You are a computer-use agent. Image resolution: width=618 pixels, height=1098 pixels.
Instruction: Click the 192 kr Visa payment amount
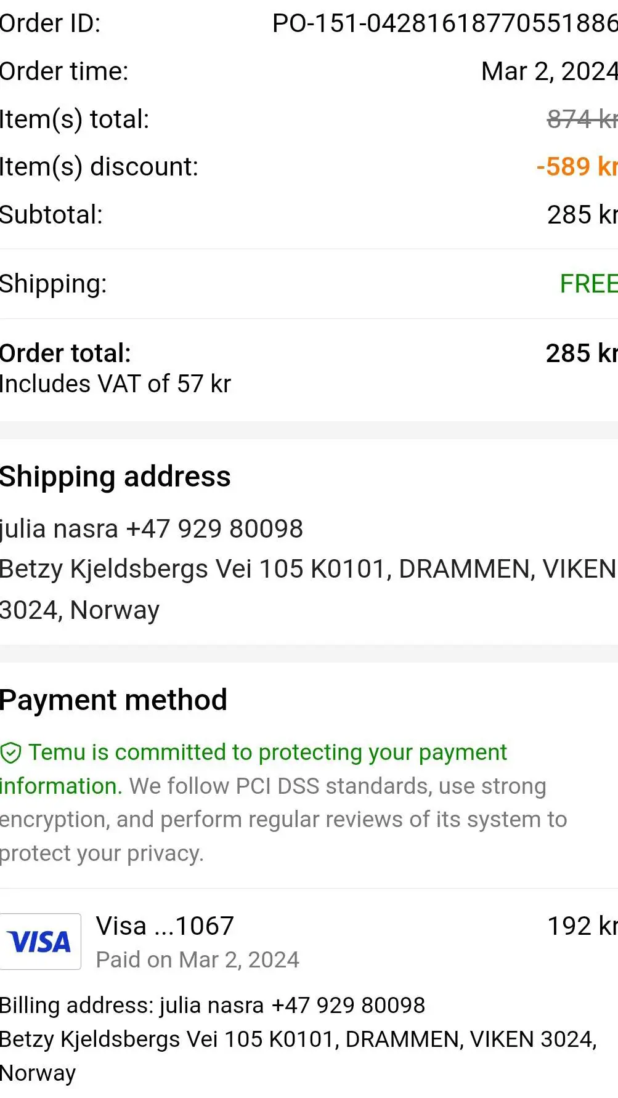(x=582, y=926)
